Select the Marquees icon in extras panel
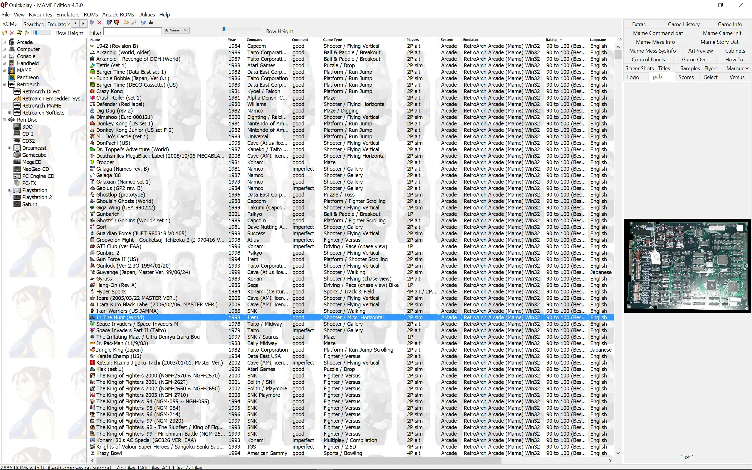 tap(738, 68)
